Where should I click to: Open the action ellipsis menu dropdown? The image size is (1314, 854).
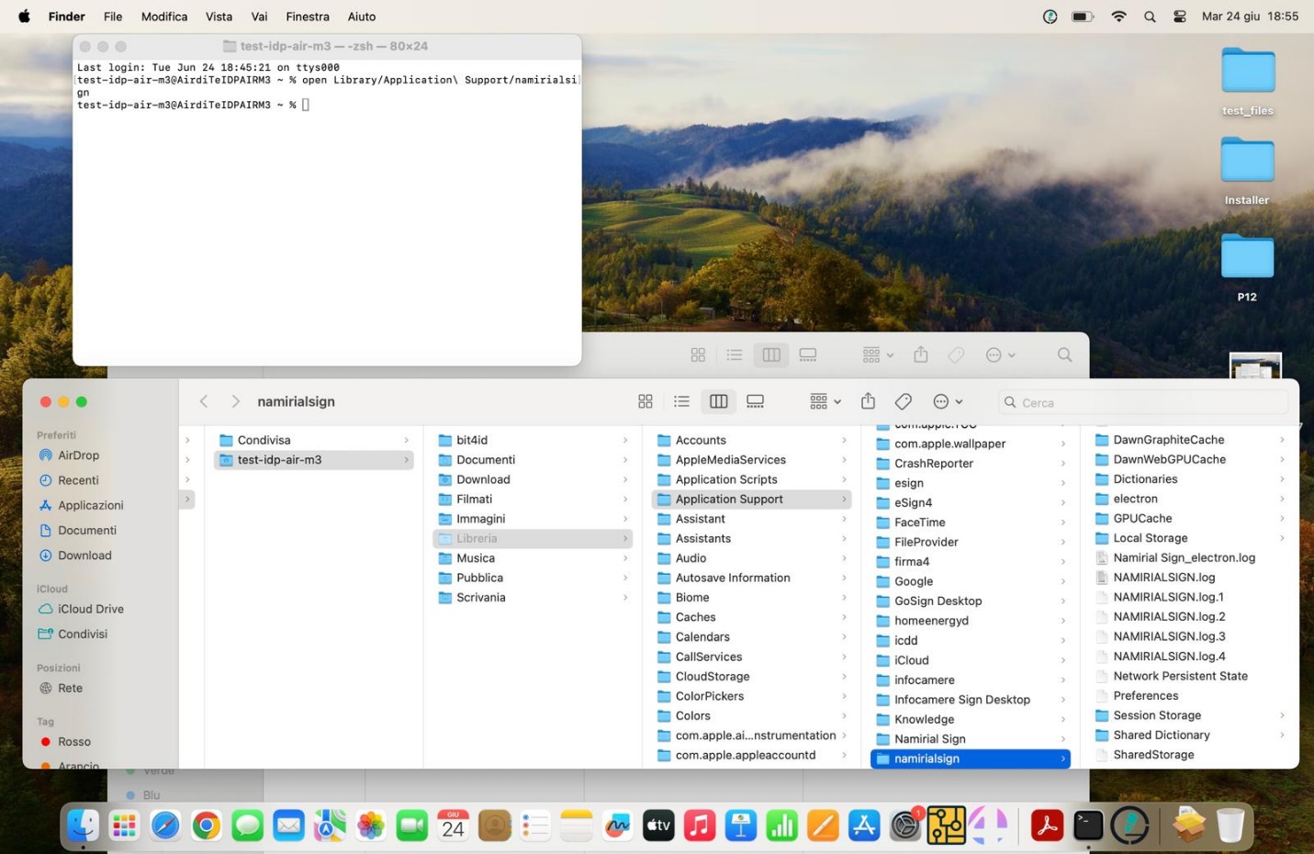[x=948, y=401]
